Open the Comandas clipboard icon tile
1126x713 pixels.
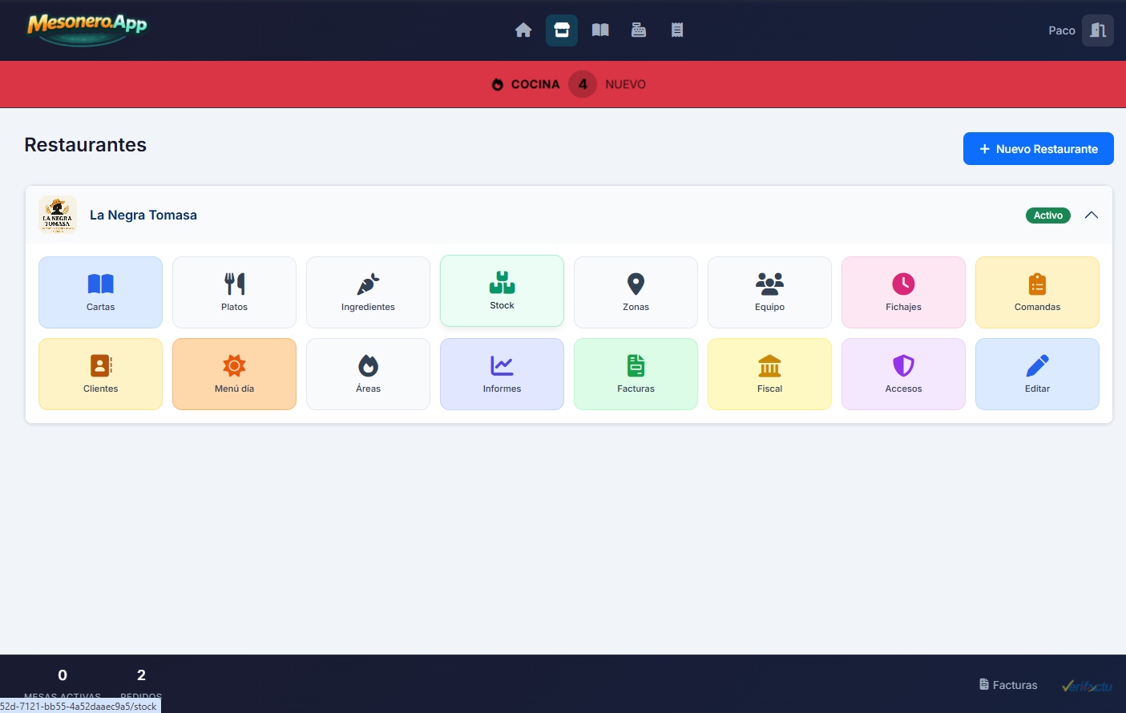tap(1037, 292)
